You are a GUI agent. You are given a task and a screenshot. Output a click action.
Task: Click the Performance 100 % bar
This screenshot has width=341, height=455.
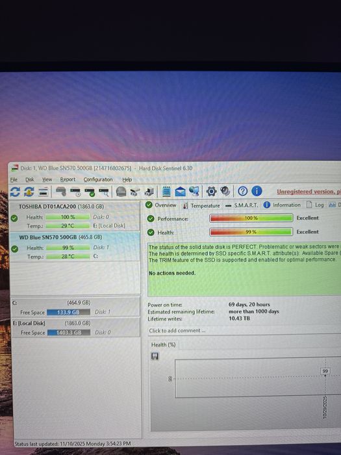pos(251,218)
